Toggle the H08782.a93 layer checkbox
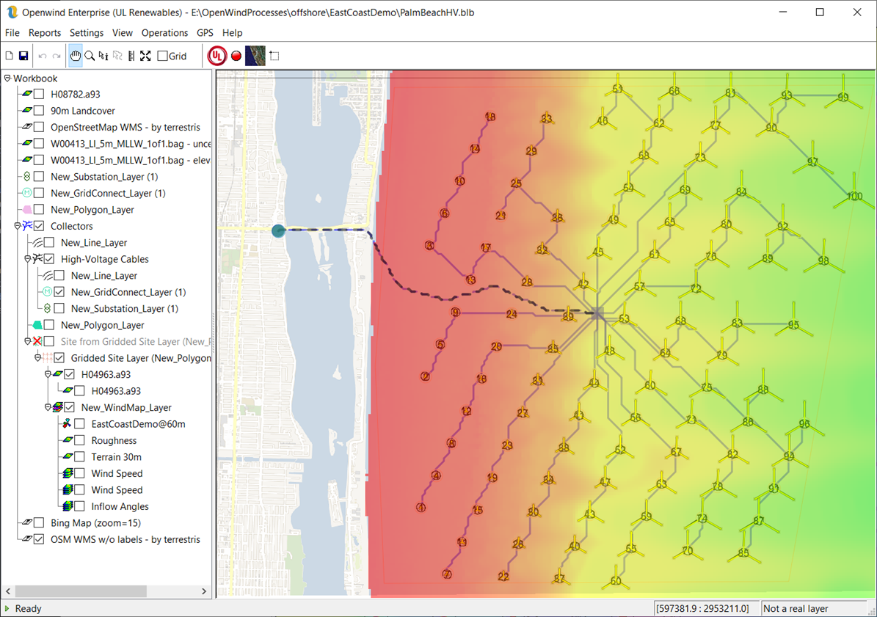877x617 pixels. pyautogui.click(x=39, y=94)
